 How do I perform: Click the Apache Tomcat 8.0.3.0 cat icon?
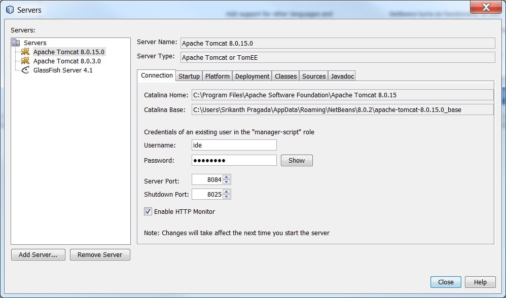coord(25,61)
